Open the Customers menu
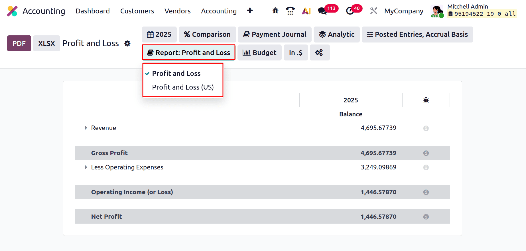526x251 pixels. click(x=137, y=11)
